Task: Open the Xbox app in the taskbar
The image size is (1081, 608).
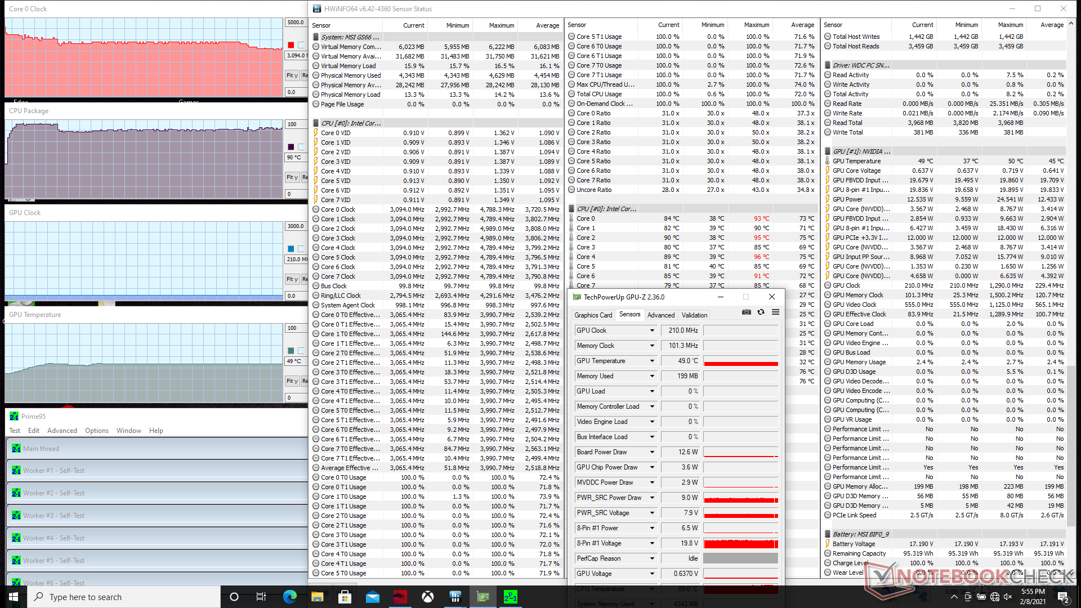Action: click(x=428, y=597)
